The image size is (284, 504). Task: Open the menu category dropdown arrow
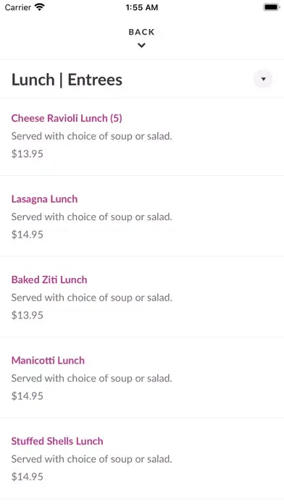tap(263, 79)
